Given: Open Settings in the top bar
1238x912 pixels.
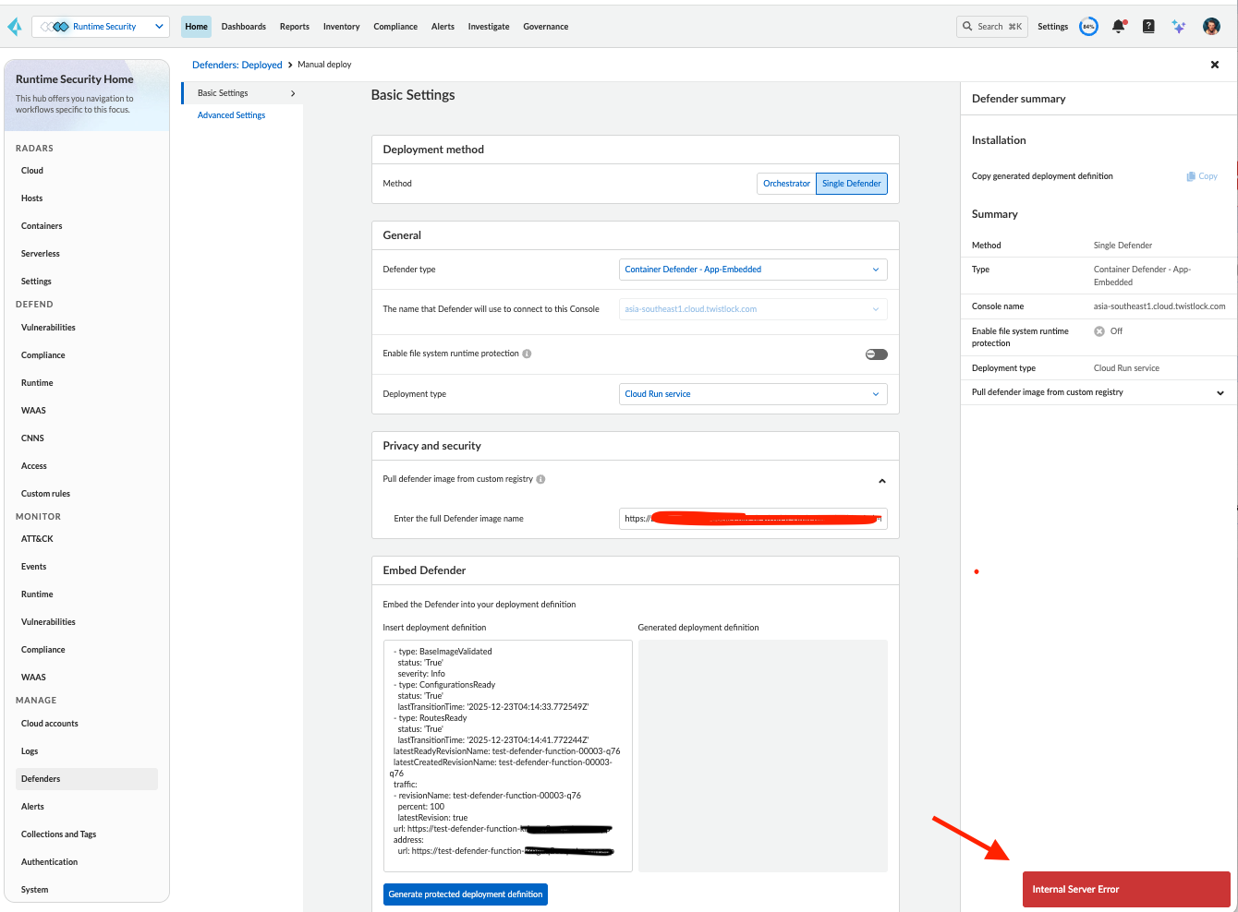Looking at the screenshot, I should (1052, 27).
